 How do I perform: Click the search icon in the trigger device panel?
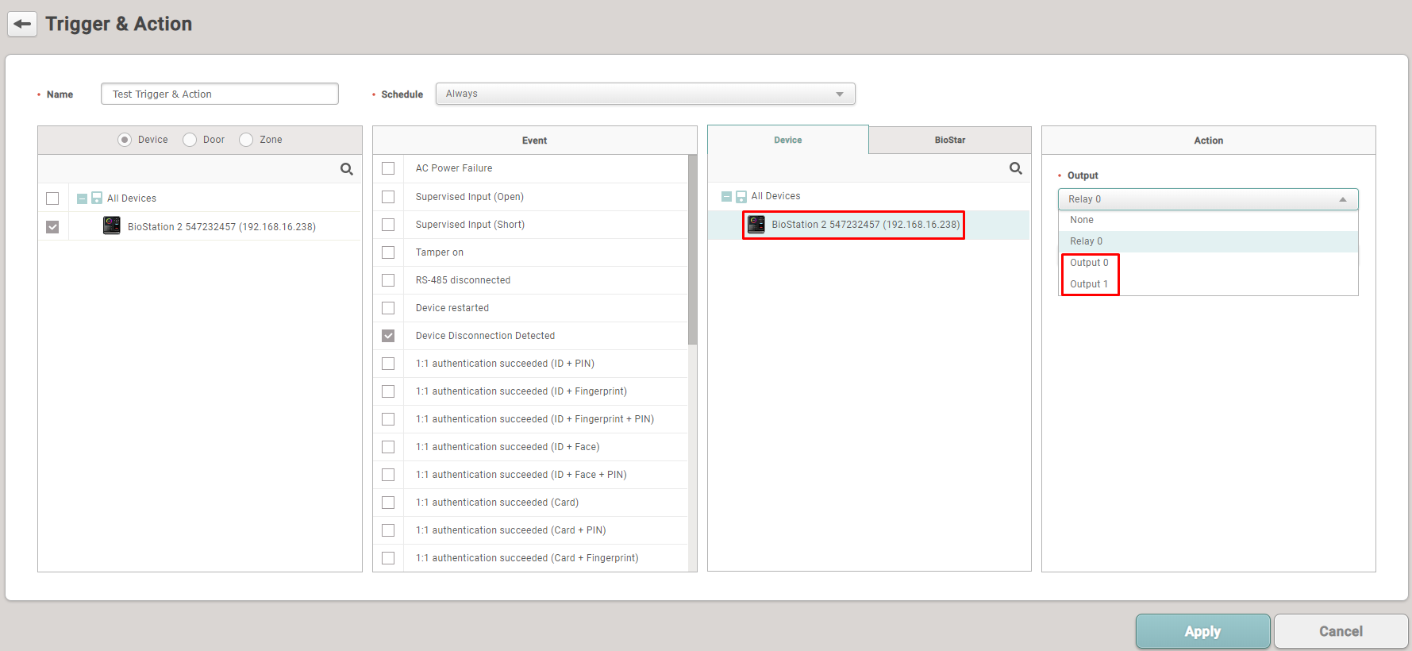(347, 169)
